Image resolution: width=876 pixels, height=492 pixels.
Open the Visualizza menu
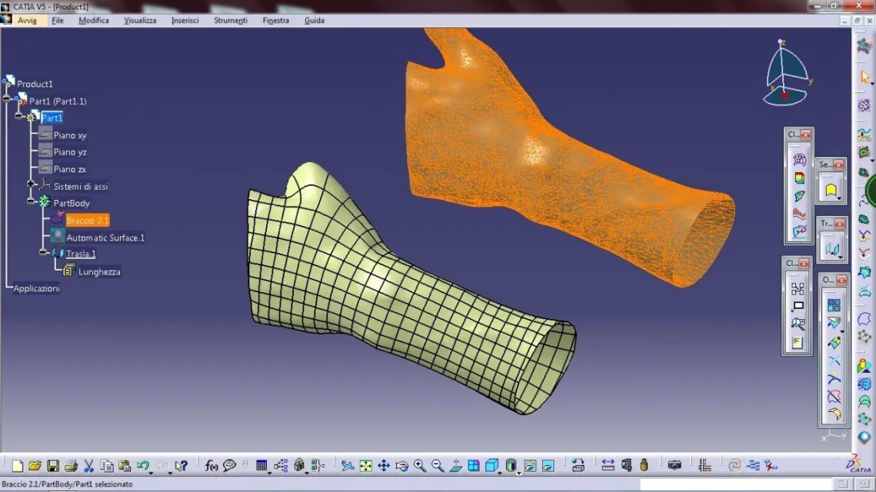pyautogui.click(x=140, y=20)
